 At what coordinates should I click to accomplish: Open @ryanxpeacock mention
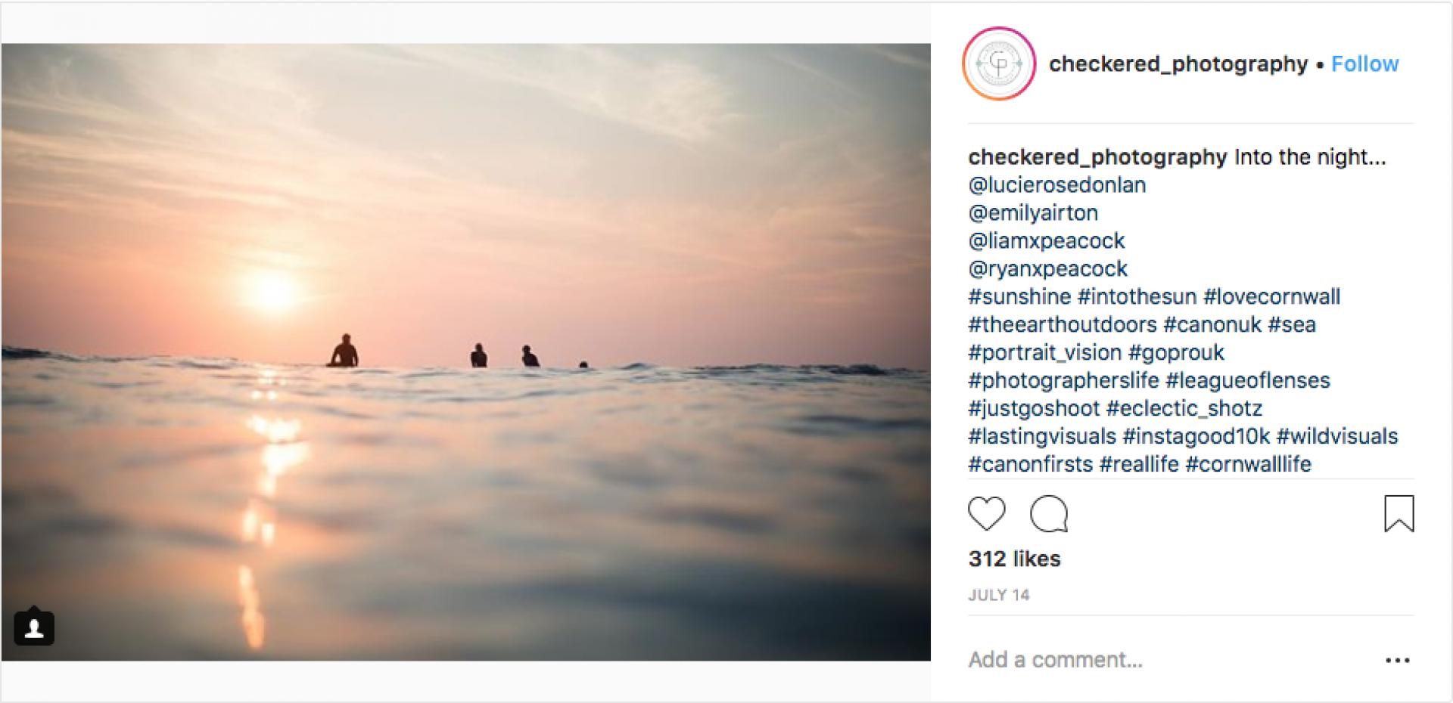[x=1048, y=269]
